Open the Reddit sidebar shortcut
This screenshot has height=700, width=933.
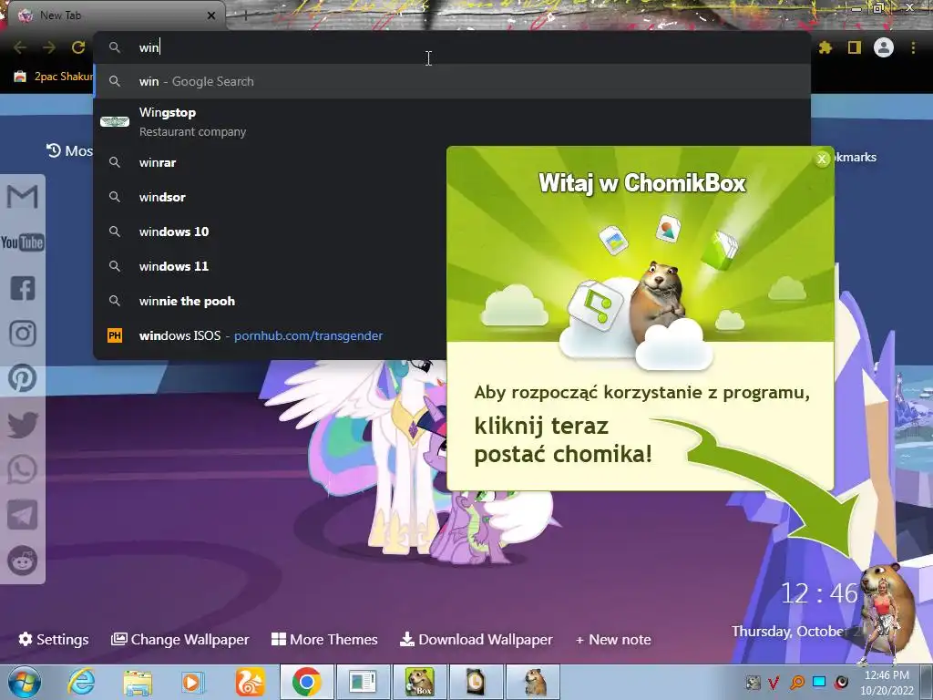(23, 561)
